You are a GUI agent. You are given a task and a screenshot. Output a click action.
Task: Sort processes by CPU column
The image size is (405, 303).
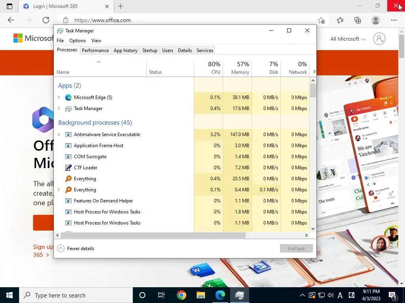click(208, 68)
